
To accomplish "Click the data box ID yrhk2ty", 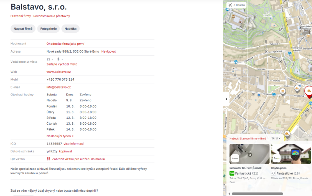I will point(52,151).
